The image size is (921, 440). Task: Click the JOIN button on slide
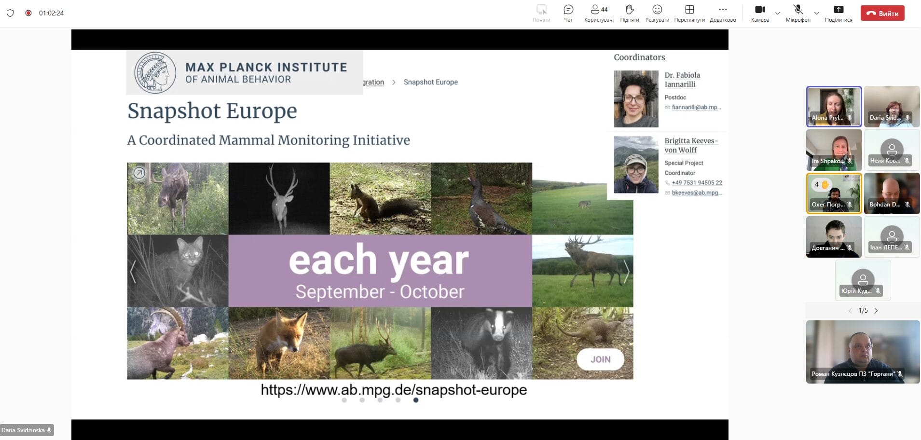tap(600, 359)
